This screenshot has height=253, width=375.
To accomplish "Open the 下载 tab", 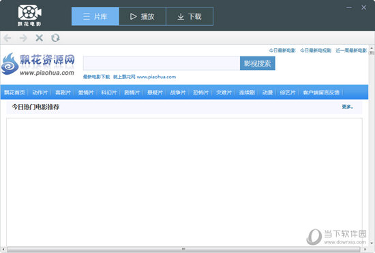I will click(x=190, y=16).
